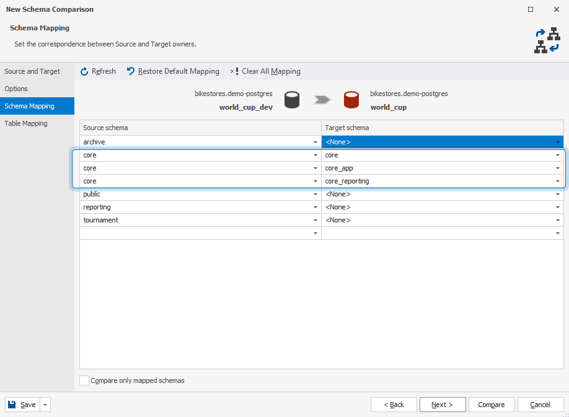Click Clear All Mapping
Screen dimensions: 569x417
[265, 71]
